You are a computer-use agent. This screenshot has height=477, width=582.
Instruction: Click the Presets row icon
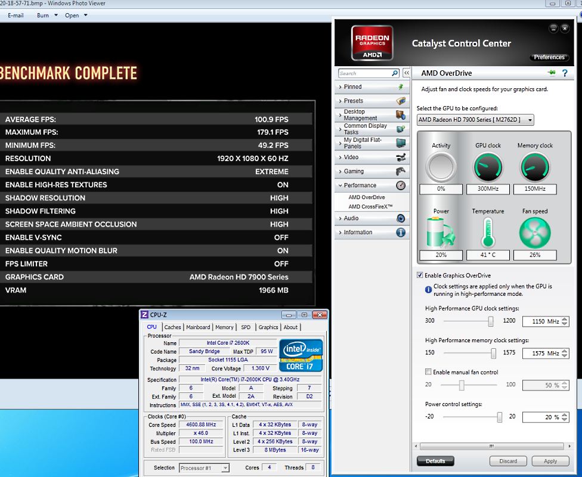click(401, 101)
